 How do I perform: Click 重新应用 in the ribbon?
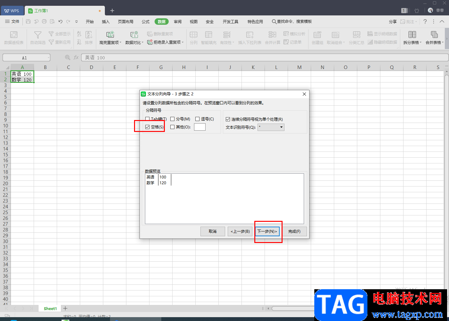pos(60,42)
